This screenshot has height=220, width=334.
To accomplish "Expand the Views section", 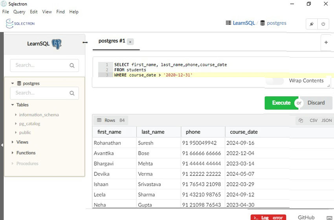I will pyautogui.click(x=13, y=142).
